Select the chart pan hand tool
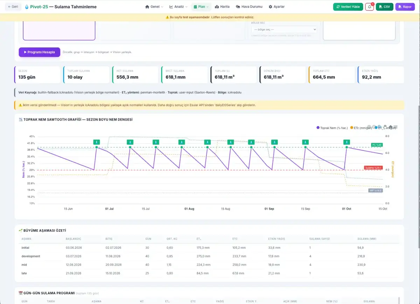 click(385, 127)
